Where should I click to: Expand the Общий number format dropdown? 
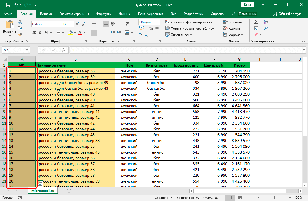pos(158,22)
